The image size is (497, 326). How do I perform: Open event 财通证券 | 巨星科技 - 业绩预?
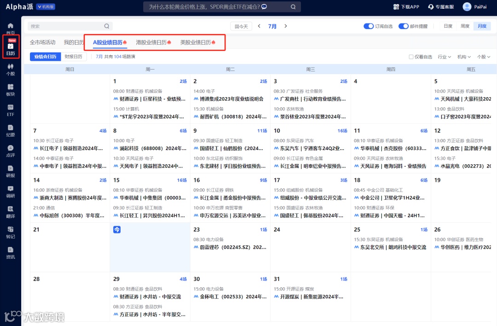pos(149,99)
